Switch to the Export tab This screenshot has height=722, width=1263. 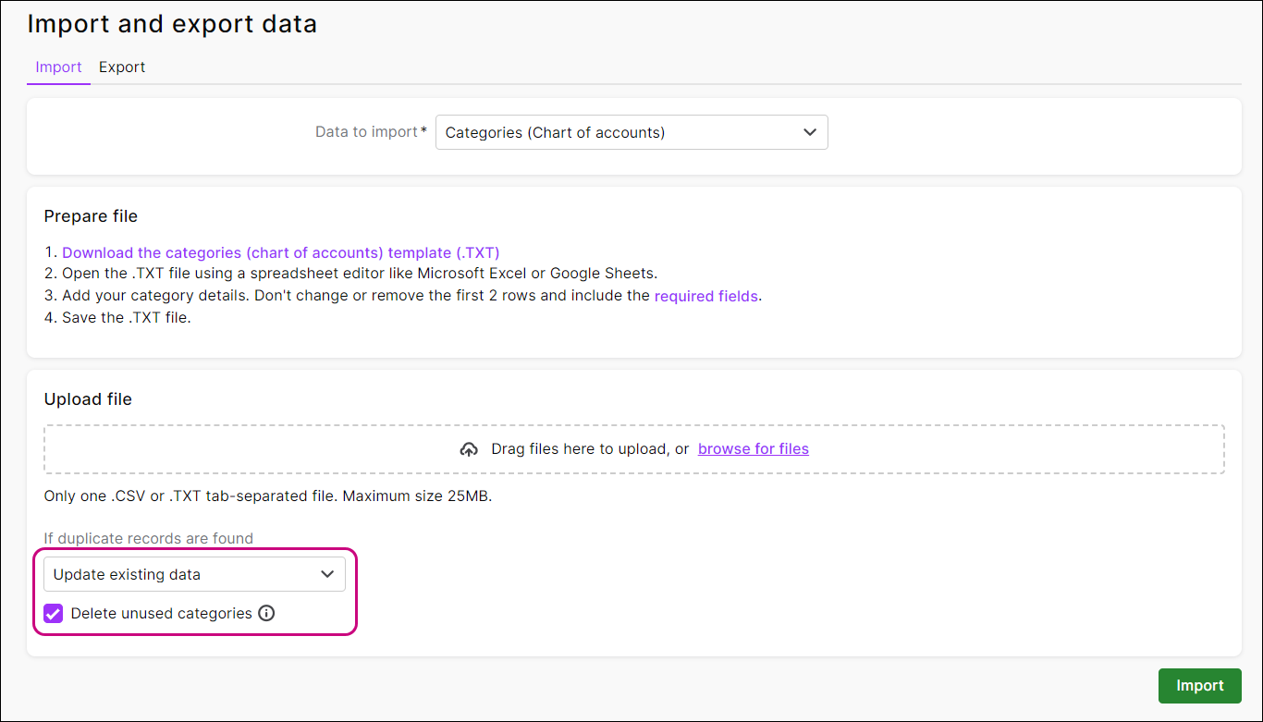click(x=121, y=67)
